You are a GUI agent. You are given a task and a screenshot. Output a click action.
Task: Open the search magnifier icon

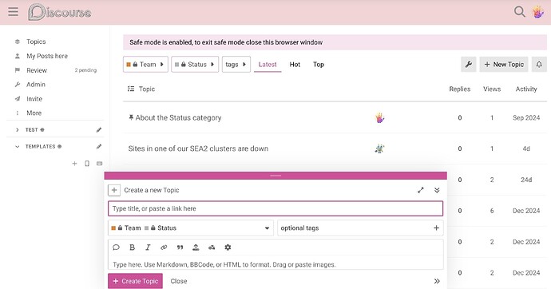click(519, 12)
